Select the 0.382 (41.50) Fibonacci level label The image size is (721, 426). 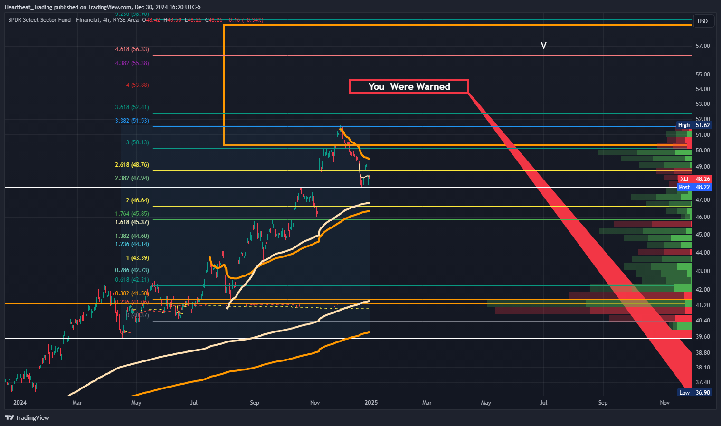coord(132,293)
